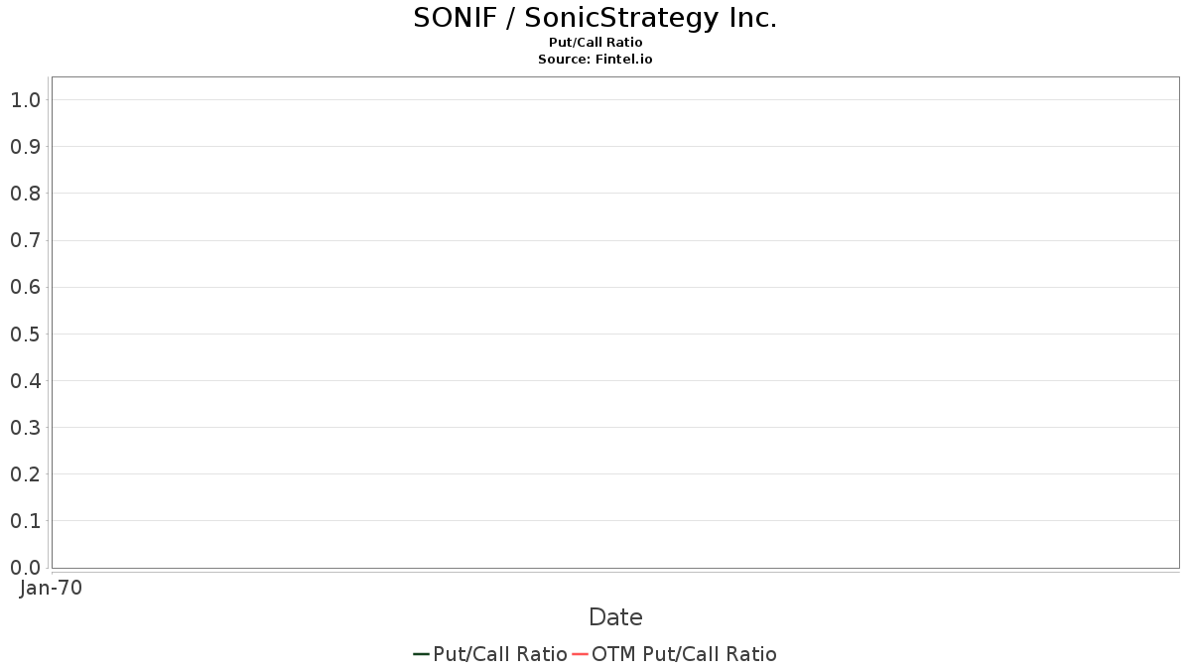Click the SONIF / SonicStrategy Inc. chart title

click(x=595, y=18)
